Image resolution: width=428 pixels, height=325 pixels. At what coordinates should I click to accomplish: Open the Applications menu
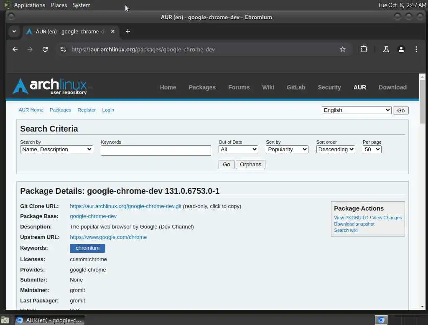pos(30,5)
